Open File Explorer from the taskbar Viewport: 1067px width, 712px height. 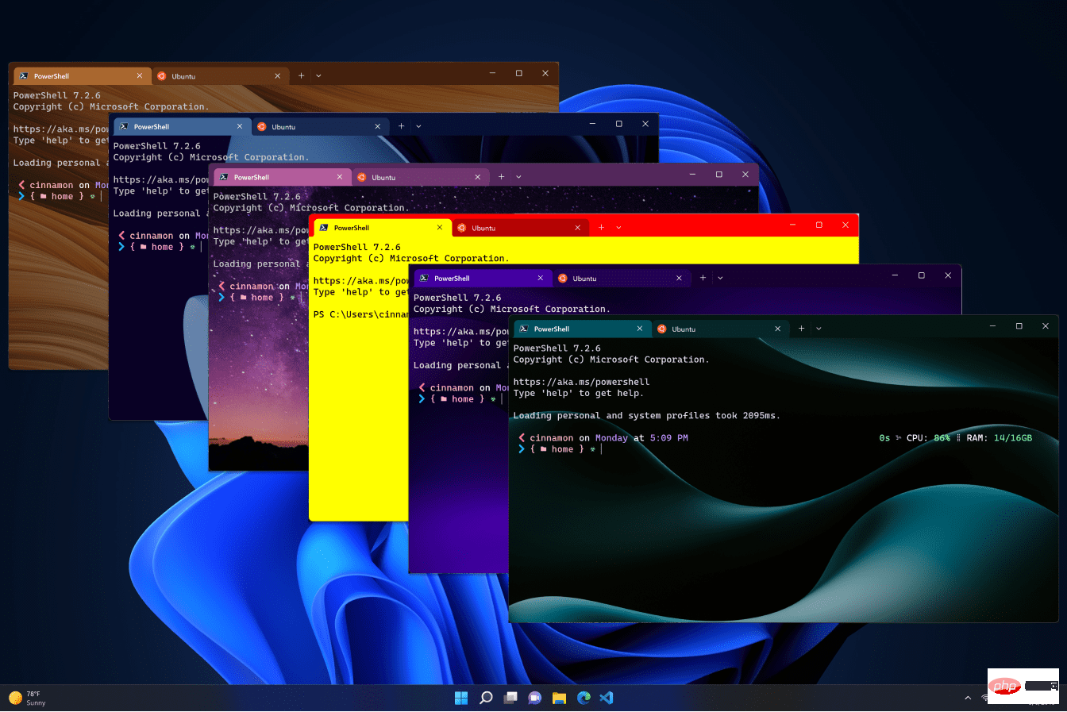[x=559, y=698]
